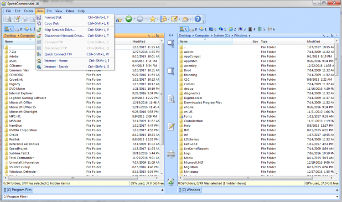Expand the command line history dropdown
Image resolution: width=342 pixels, height=202 pixels.
click(x=338, y=197)
